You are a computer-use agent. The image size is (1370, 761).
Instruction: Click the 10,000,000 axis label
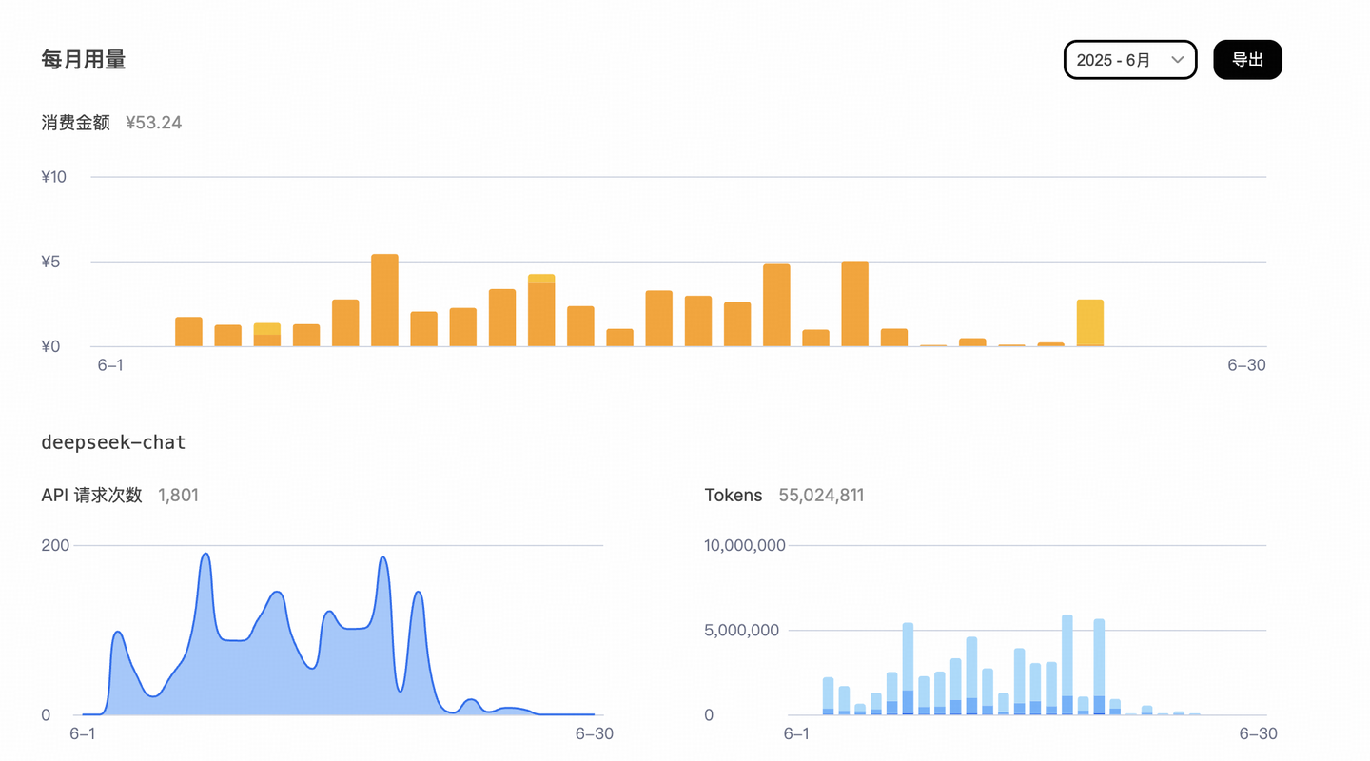coord(744,545)
